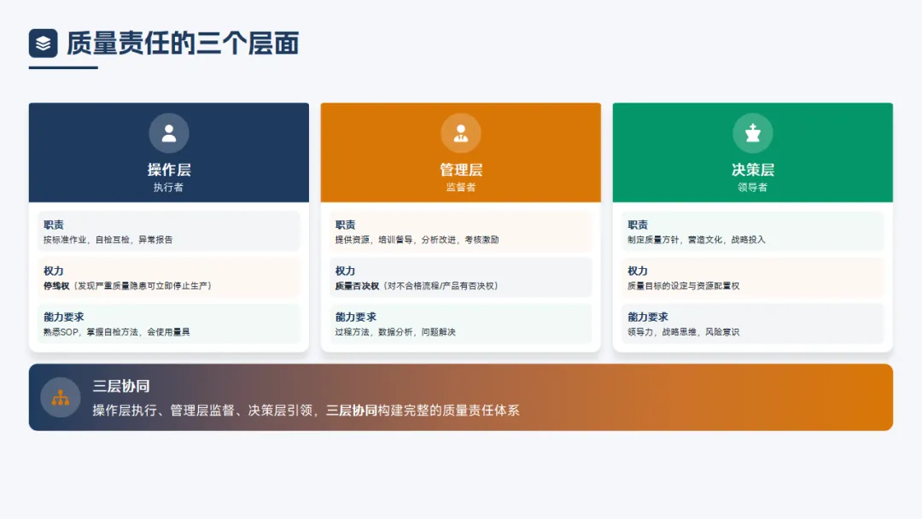Select the 领导者 subtitle
922x519 pixels.
(753, 188)
